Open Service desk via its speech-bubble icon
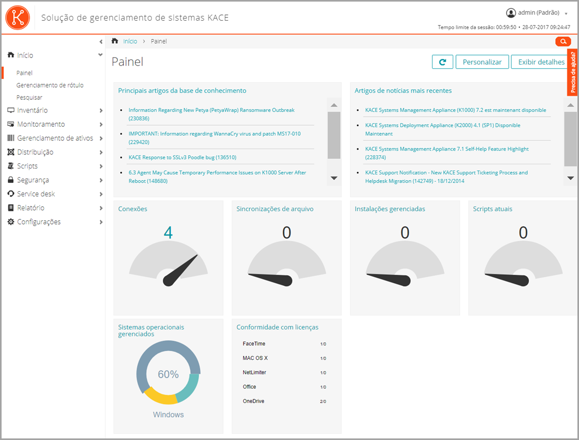The image size is (579, 440). click(12, 194)
